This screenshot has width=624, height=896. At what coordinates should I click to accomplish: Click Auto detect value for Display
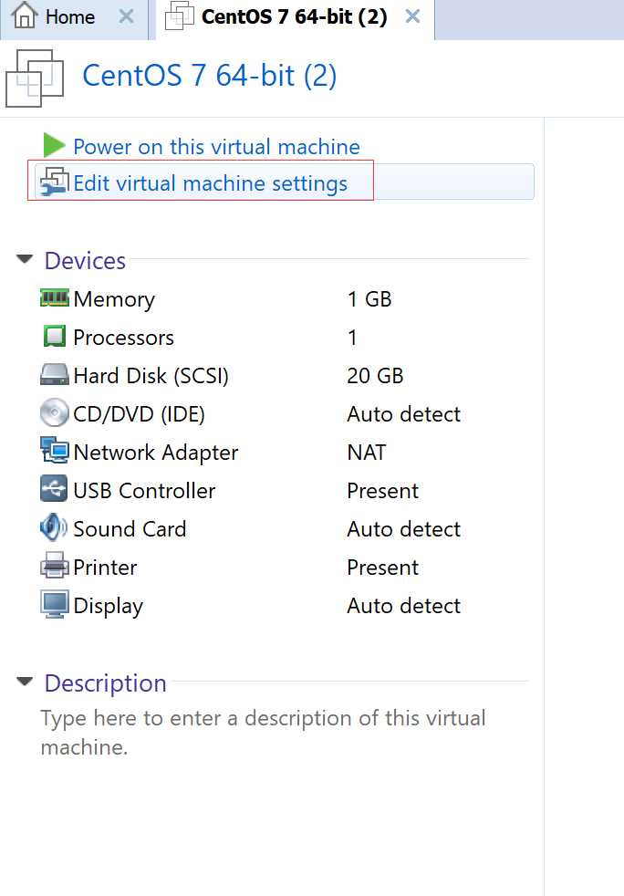coord(403,605)
